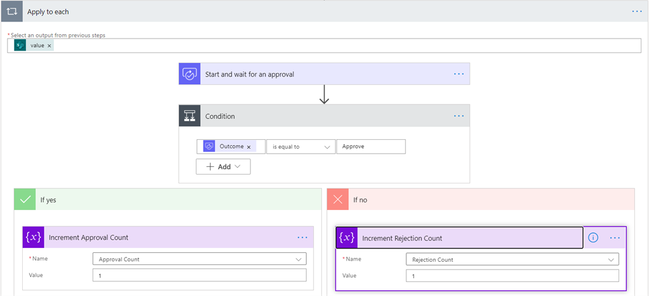Click the green If yes checkmark icon
Image resolution: width=649 pixels, height=296 pixels.
[25, 199]
